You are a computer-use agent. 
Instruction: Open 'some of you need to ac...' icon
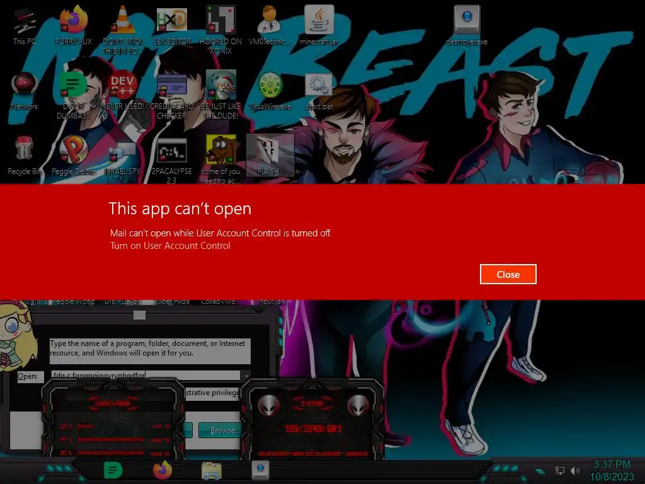[x=220, y=159]
